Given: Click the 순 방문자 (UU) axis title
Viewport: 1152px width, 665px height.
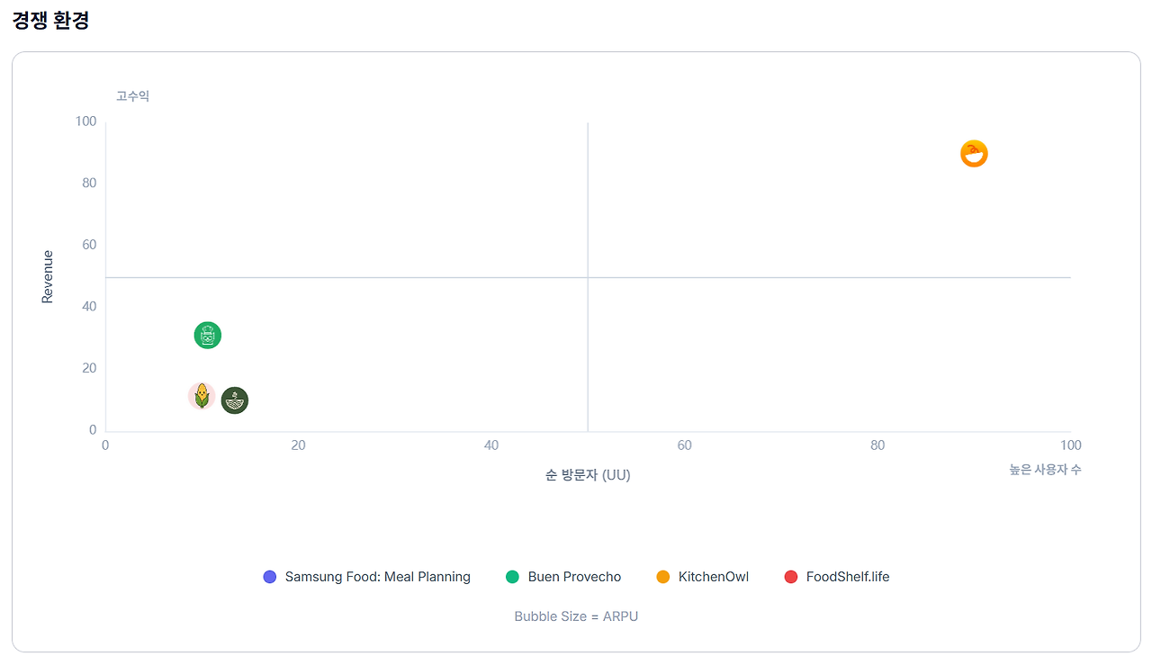Looking at the screenshot, I should pyautogui.click(x=588, y=475).
